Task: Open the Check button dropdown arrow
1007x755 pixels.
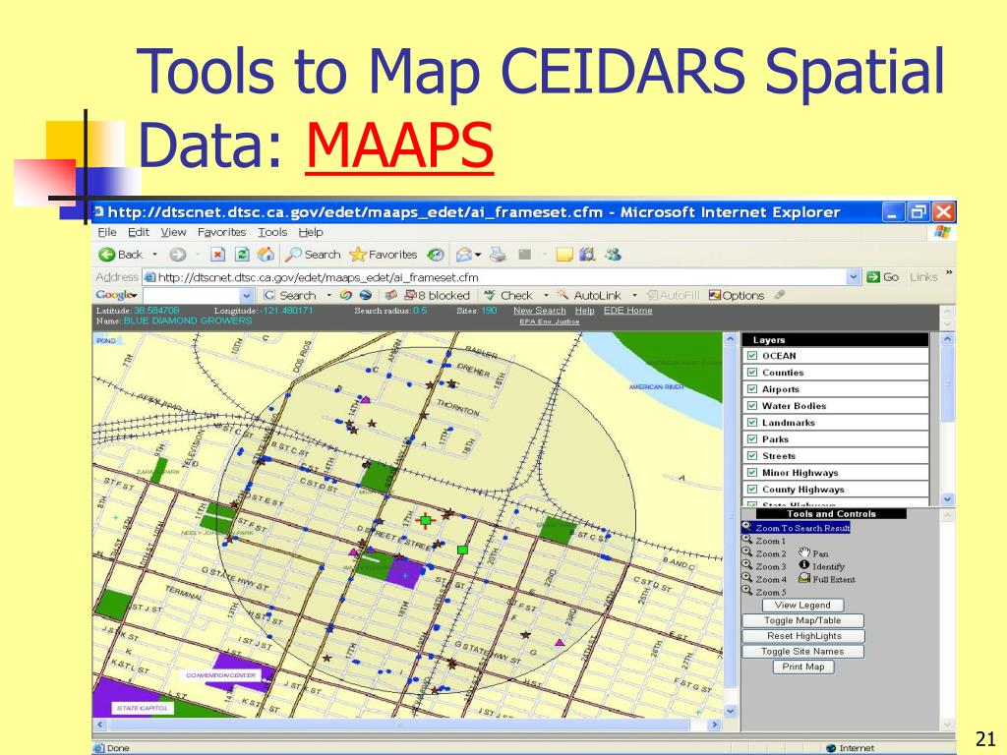Action: (x=546, y=295)
